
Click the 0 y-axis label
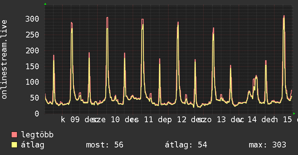pyautogui.click(x=37, y=114)
